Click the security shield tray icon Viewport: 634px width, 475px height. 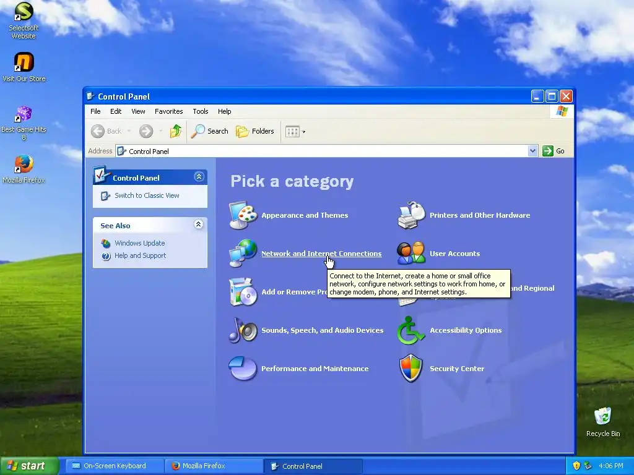[x=576, y=466]
